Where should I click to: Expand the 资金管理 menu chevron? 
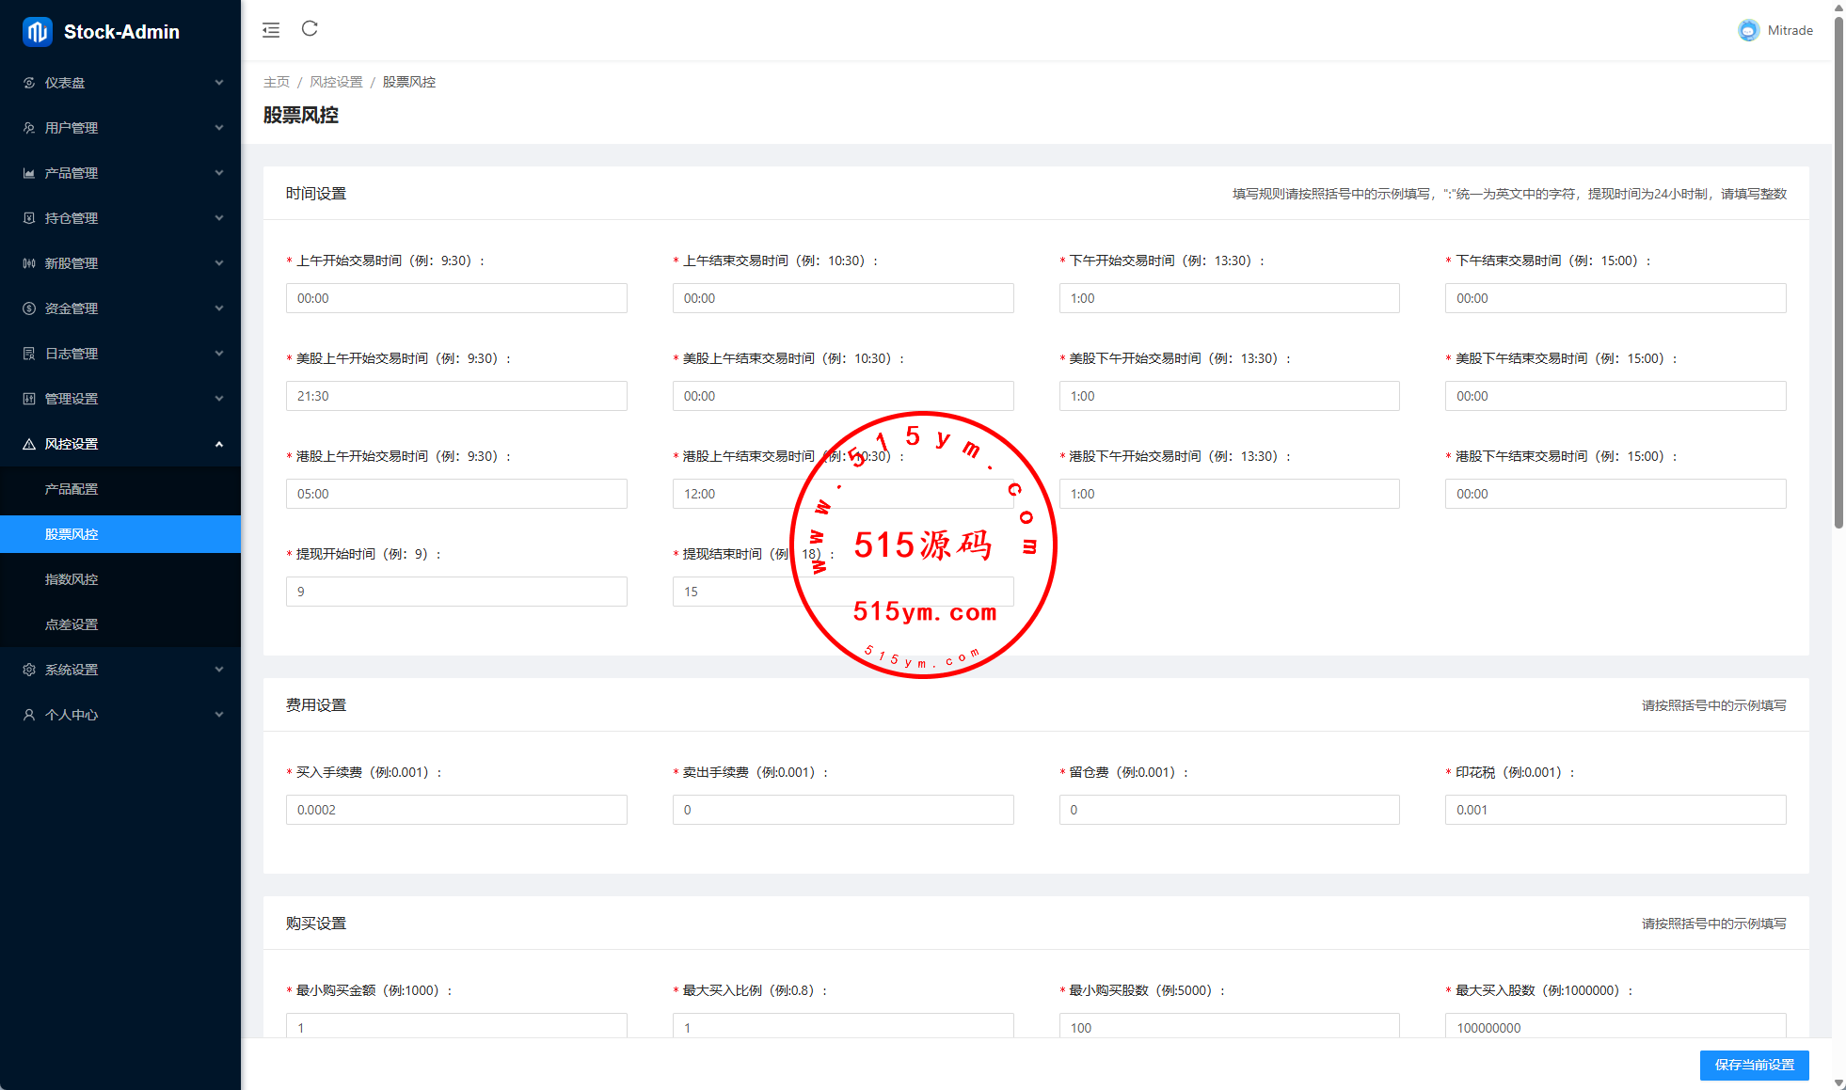click(219, 308)
